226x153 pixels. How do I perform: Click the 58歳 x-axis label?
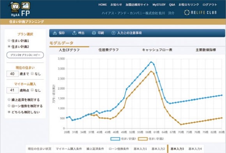point(148,132)
